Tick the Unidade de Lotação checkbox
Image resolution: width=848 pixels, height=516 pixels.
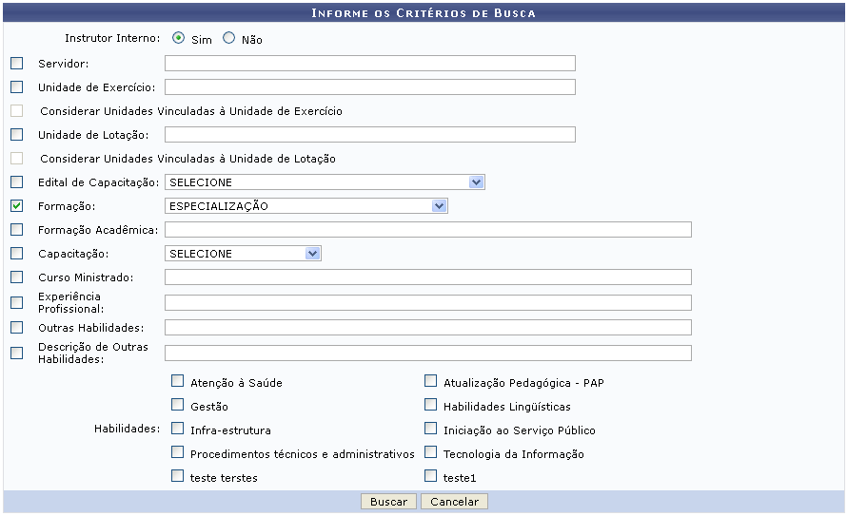[16, 134]
